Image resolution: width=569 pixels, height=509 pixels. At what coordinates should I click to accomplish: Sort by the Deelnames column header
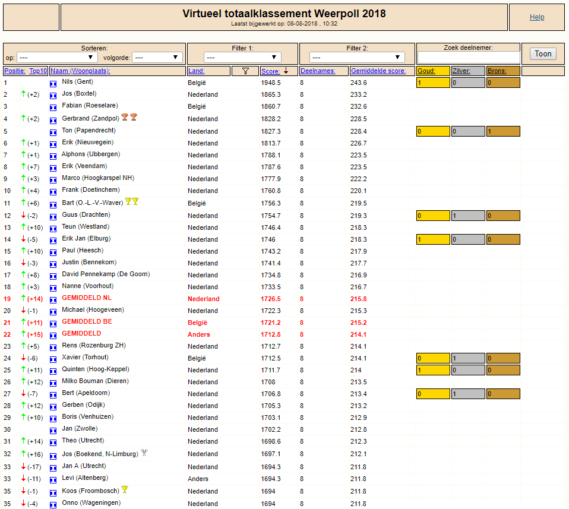pos(318,71)
